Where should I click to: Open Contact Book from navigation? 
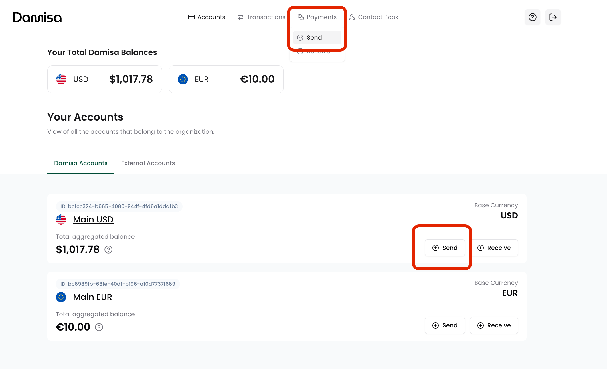click(x=374, y=17)
